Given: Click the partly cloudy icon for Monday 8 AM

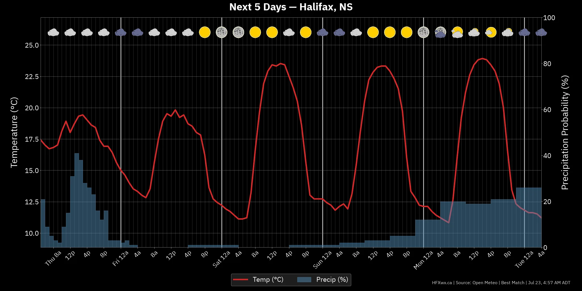Looking at the screenshot, I should pos(457,32).
